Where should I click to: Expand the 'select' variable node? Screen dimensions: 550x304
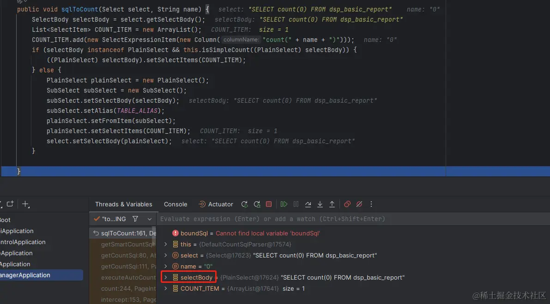click(166, 255)
